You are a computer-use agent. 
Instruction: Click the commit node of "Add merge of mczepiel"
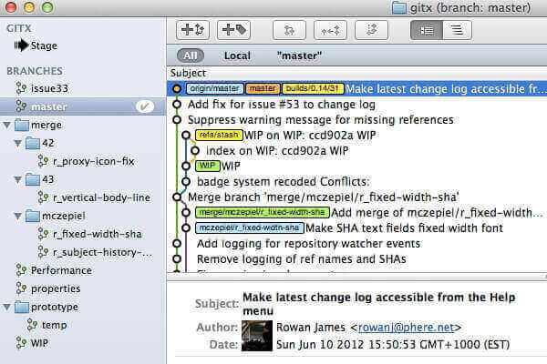click(186, 212)
